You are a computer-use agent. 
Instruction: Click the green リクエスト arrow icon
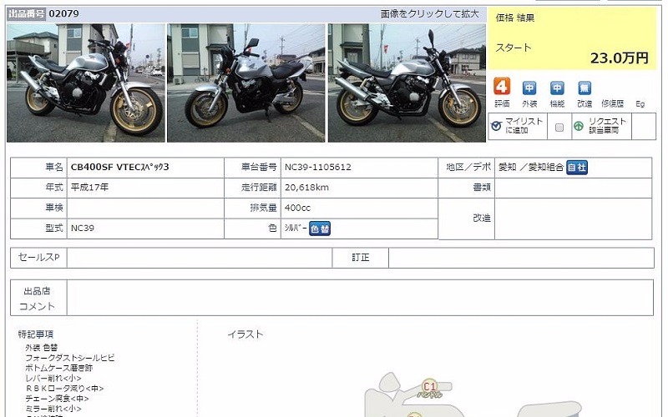coord(579,126)
